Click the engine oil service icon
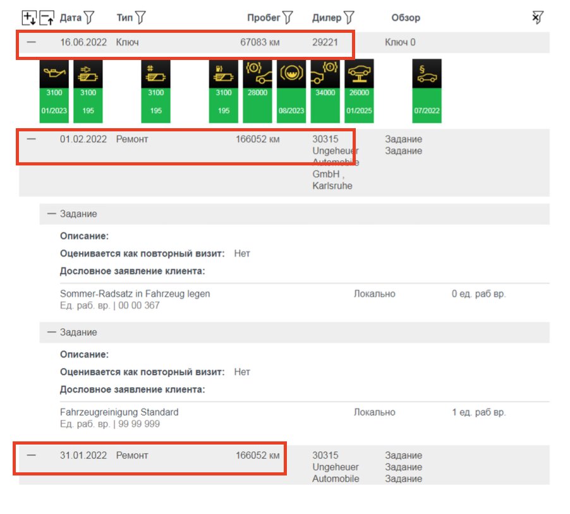Screen dimensions: 570x514 (x=54, y=74)
